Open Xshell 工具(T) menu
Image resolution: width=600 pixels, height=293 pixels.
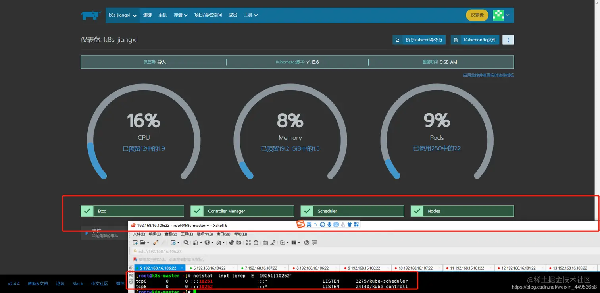tap(187, 234)
